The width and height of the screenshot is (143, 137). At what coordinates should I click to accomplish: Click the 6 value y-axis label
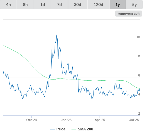point(139,75)
